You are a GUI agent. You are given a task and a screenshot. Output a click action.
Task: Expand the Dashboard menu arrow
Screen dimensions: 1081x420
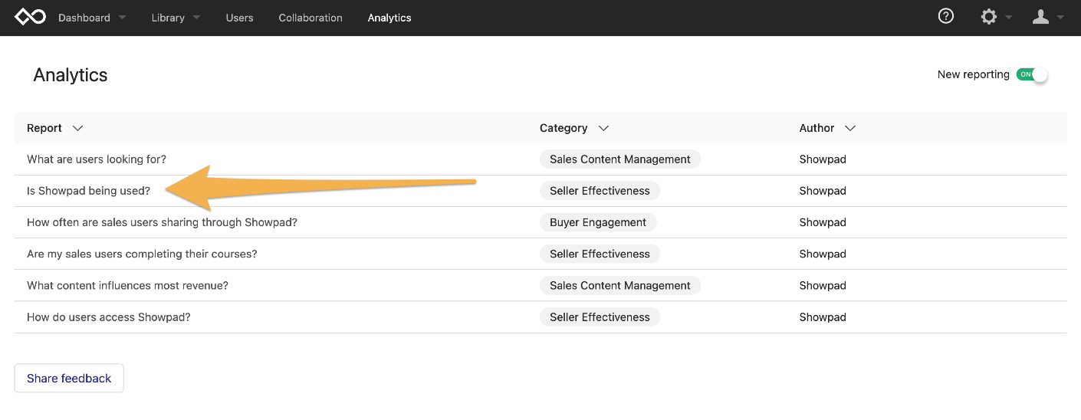(x=122, y=18)
